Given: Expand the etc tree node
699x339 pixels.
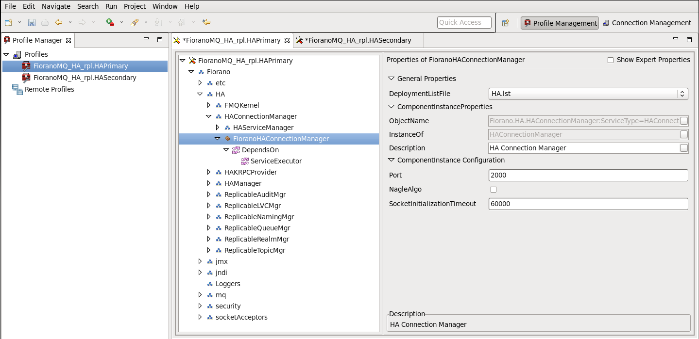Looking at the screenshot, I should click(x=200, y=83).
